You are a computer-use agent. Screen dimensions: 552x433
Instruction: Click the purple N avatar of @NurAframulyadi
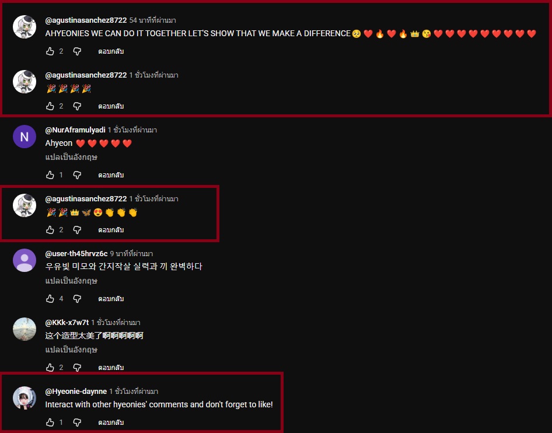coord(25,137)
